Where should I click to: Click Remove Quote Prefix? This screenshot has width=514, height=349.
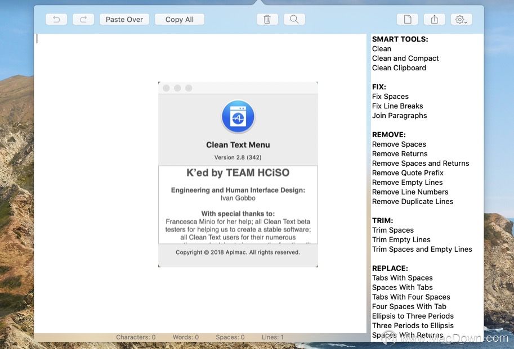(408, 173)
